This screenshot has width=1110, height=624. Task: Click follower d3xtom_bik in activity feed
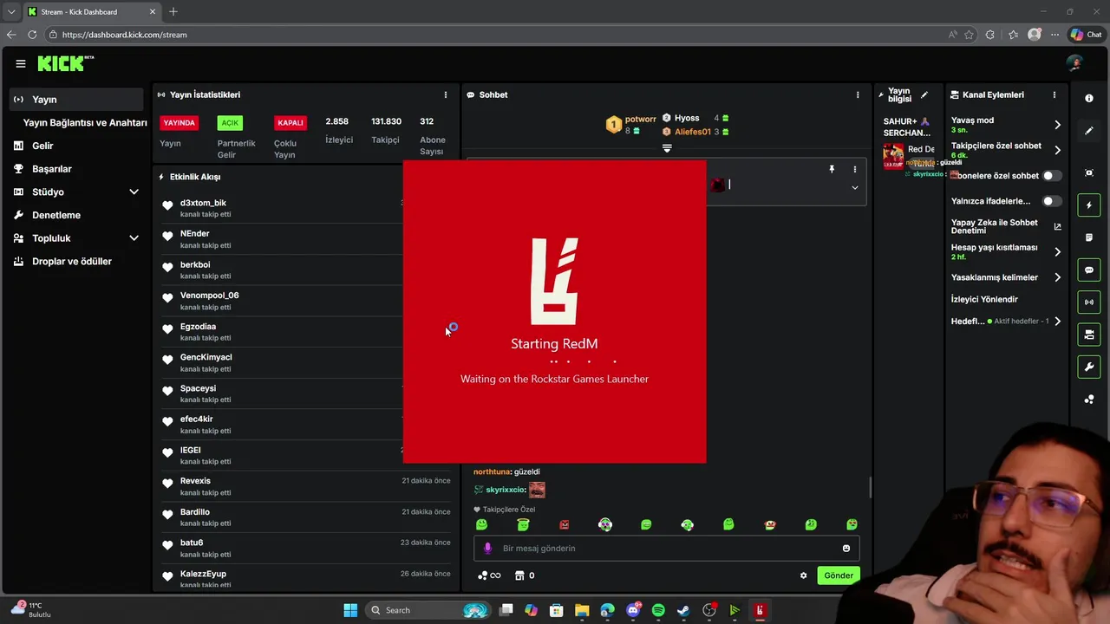click(x=203, y=203)
